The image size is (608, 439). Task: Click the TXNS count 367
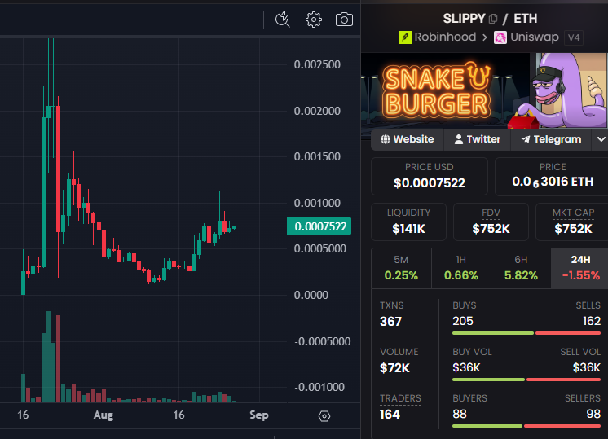390,322
